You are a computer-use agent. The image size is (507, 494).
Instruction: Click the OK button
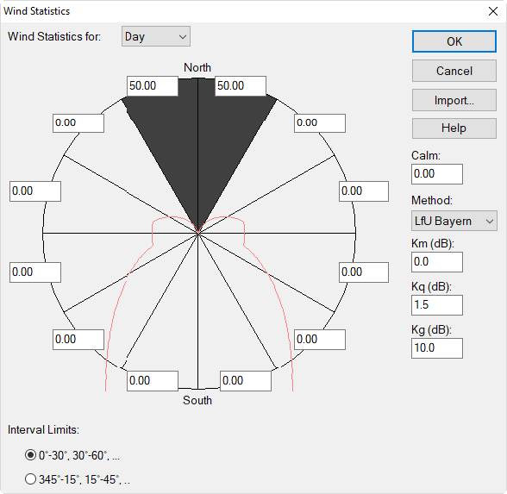click(x=454, y=41)
